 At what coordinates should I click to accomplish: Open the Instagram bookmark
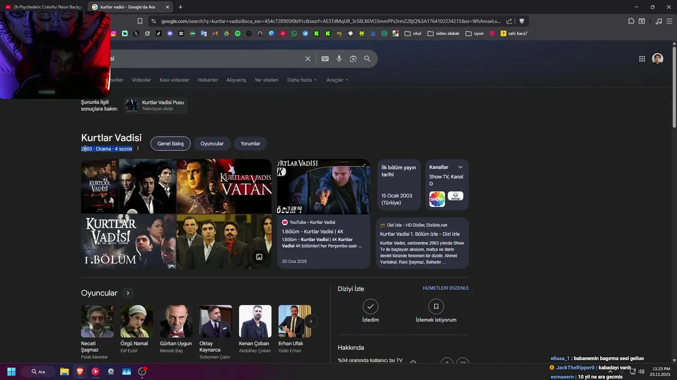113,33
